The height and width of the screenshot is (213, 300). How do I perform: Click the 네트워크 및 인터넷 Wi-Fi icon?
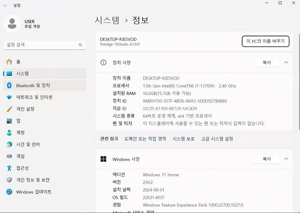click(9, 97)
